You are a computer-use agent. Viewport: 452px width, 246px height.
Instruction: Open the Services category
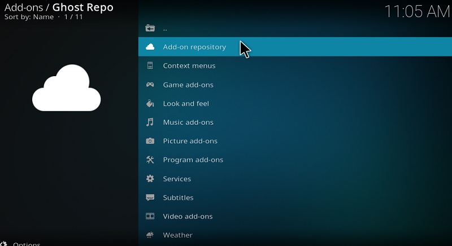[295, 179]
